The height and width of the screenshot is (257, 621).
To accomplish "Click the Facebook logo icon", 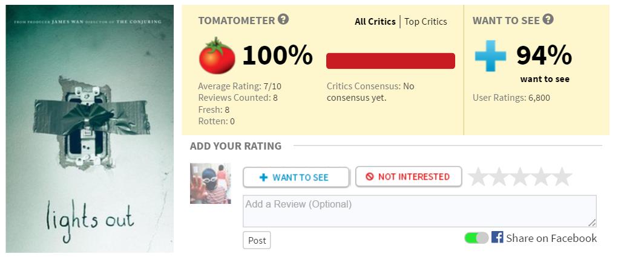I will click(497, 237).
